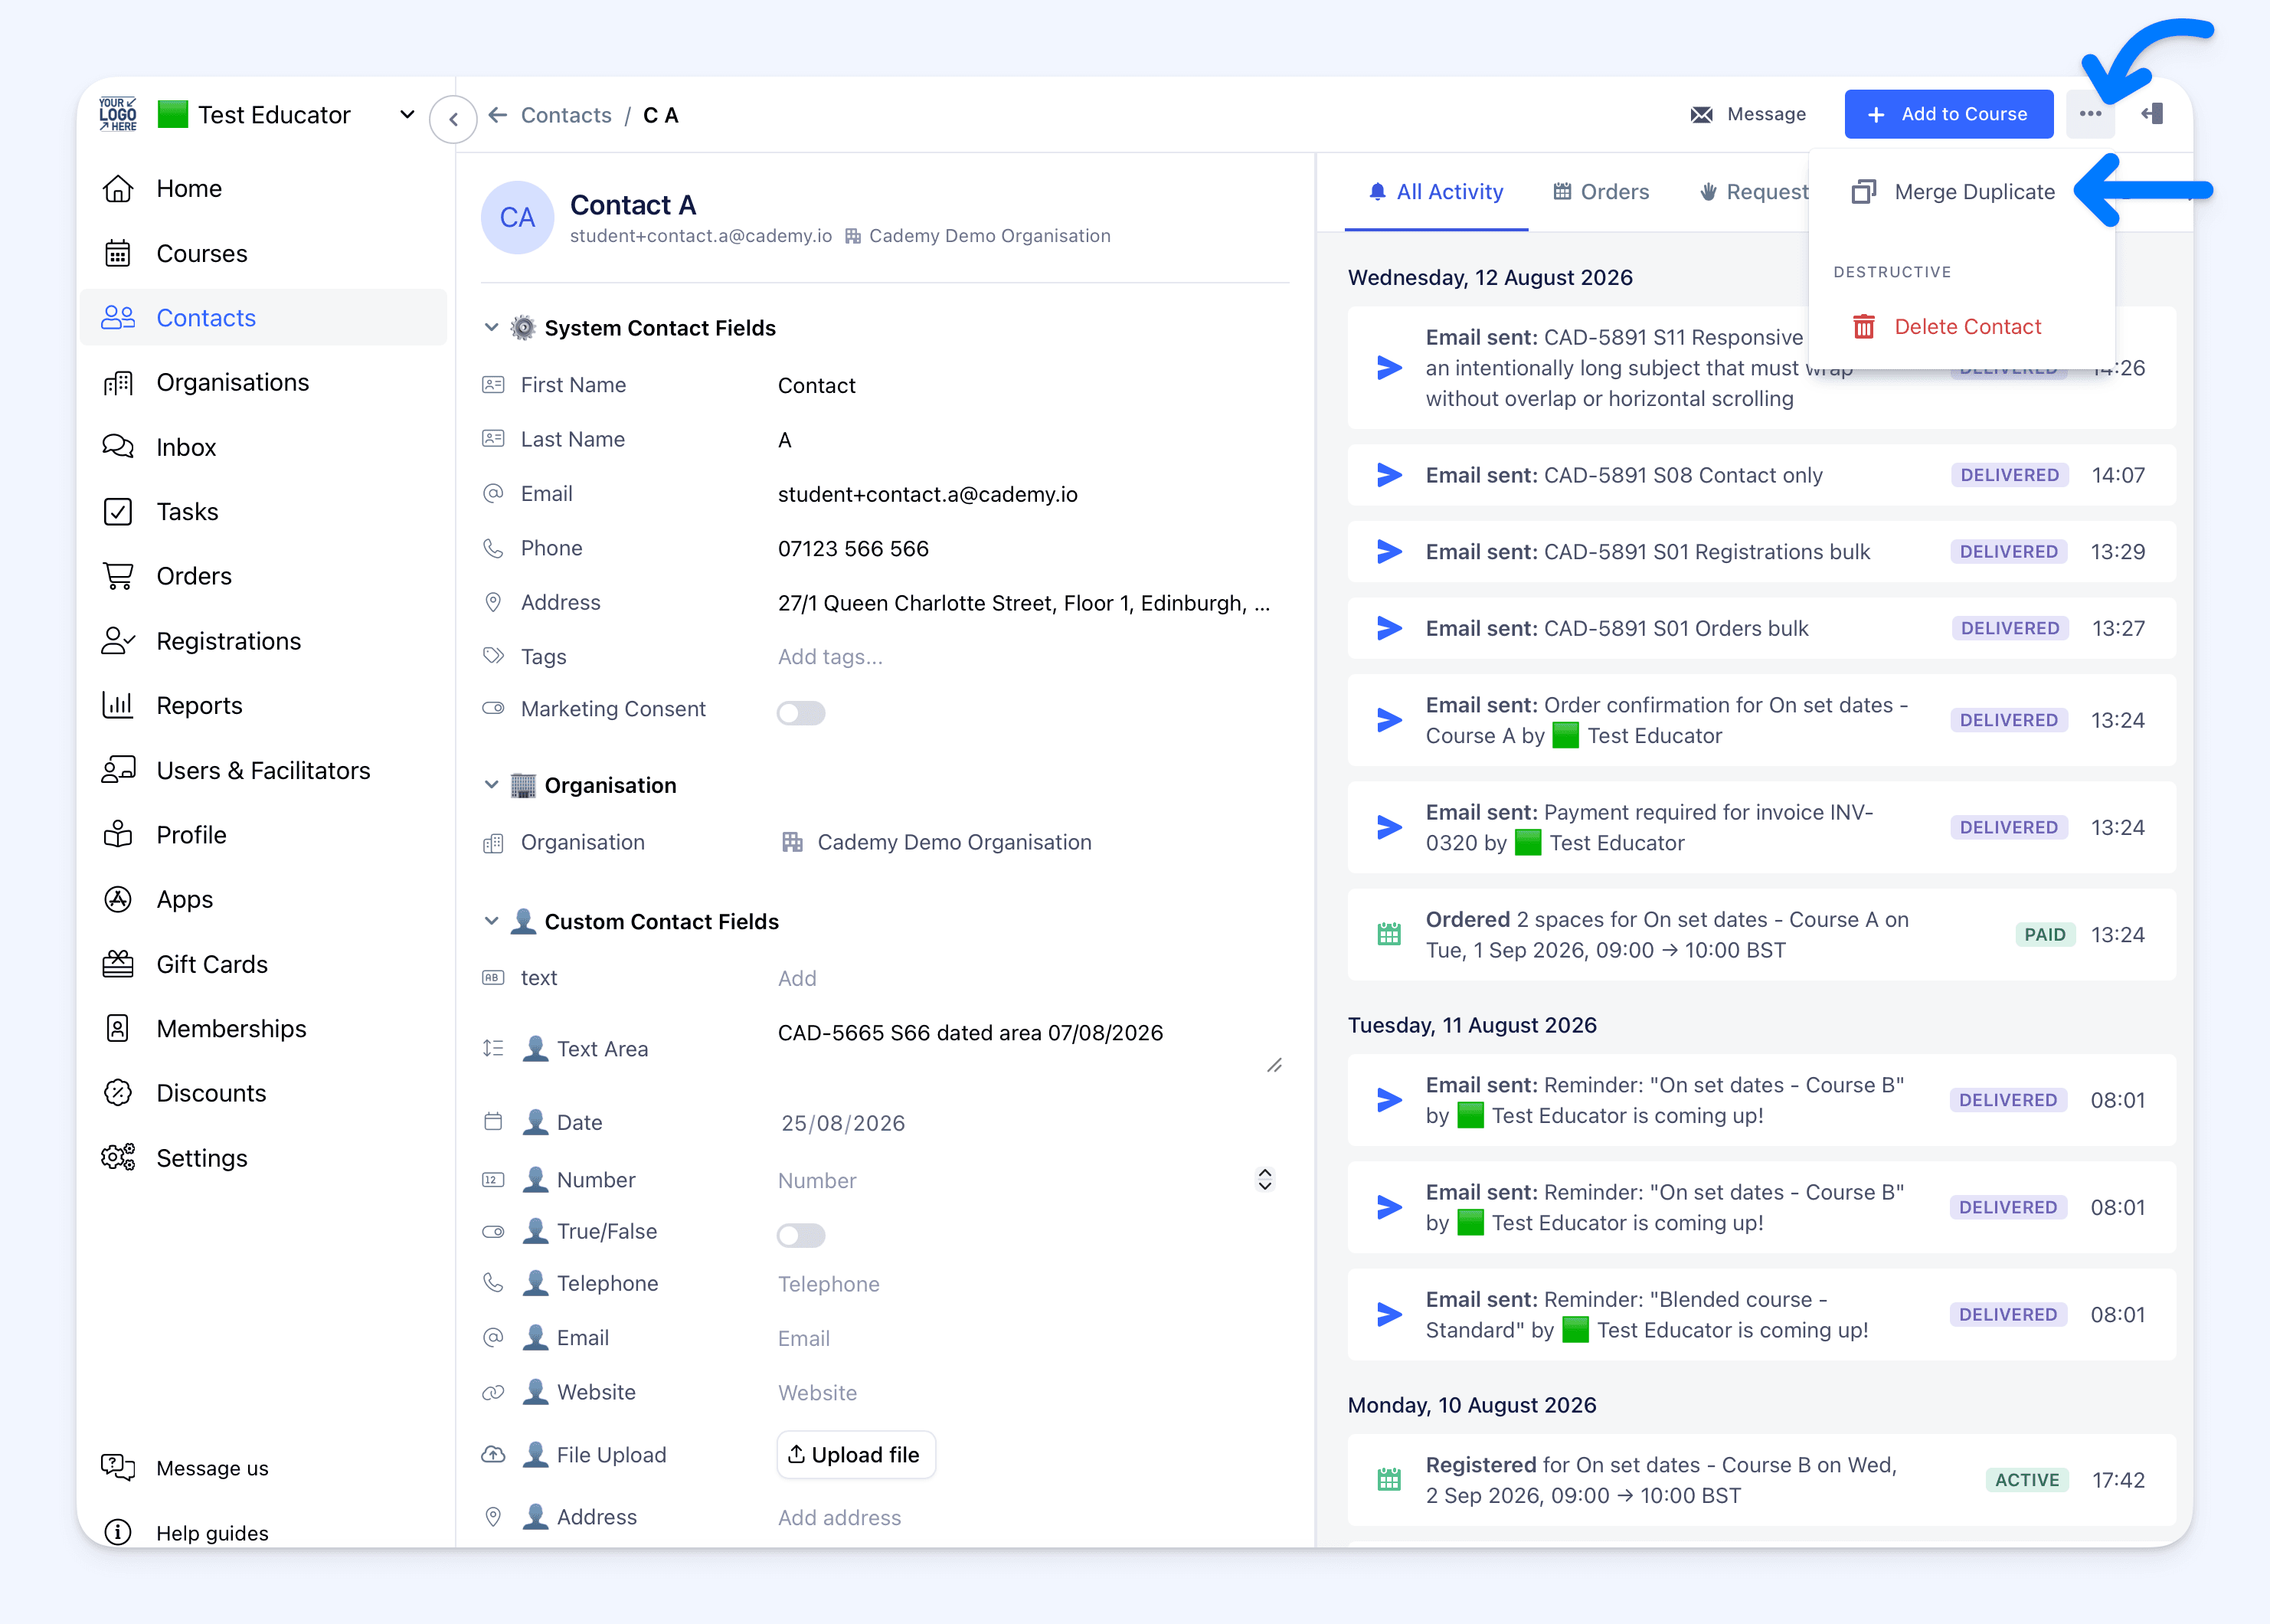
Task: Click the Add address field
Action: [x=1029, y=1517]
